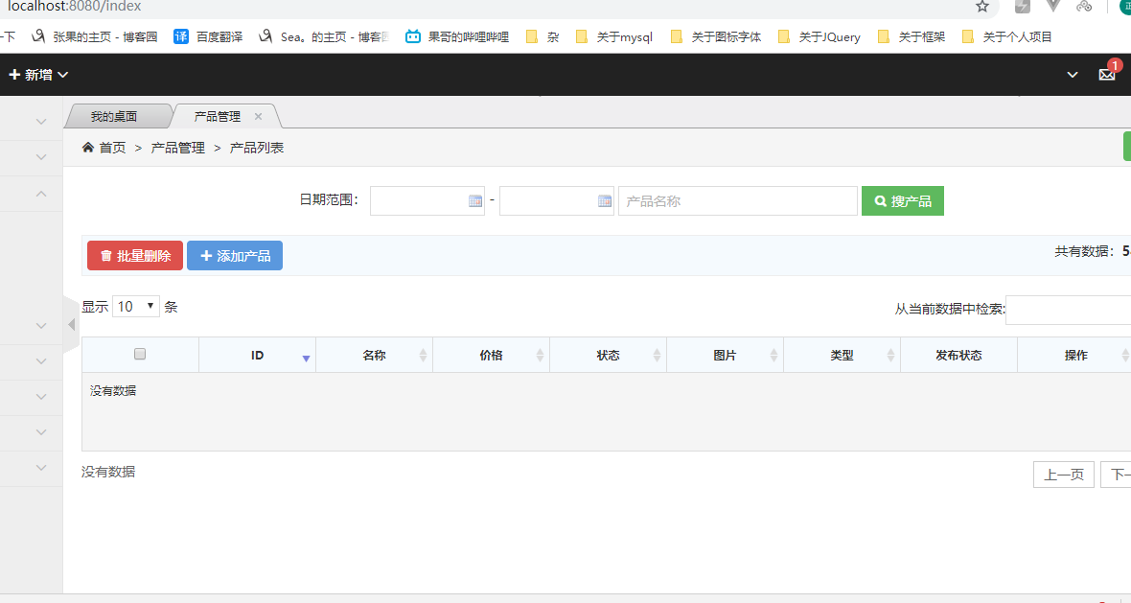Open the Sea。的主页 bookmark
Image resolution: width=1131 pixels, height=603 pixels.
[325, 36]
